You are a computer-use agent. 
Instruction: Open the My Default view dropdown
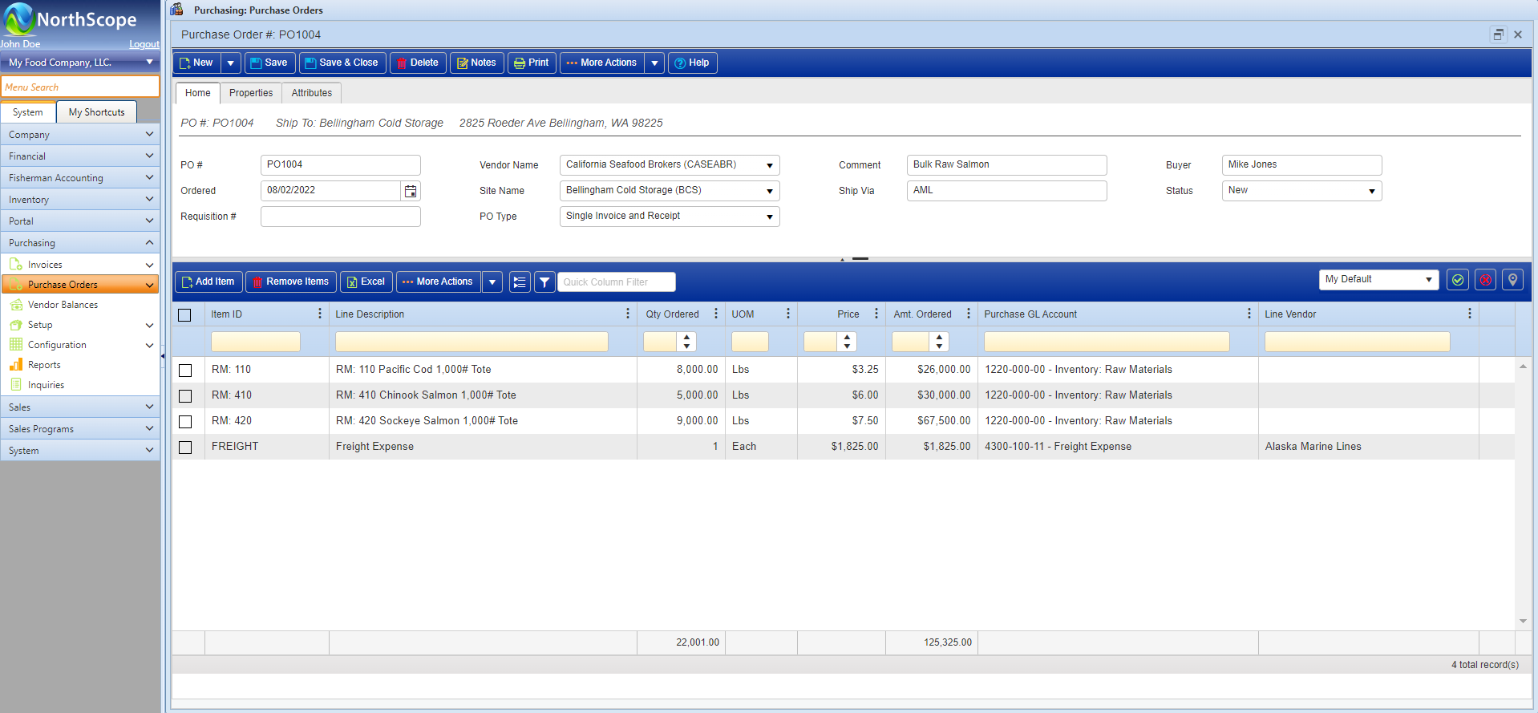pyautogui.click(x=1428, y=280)
